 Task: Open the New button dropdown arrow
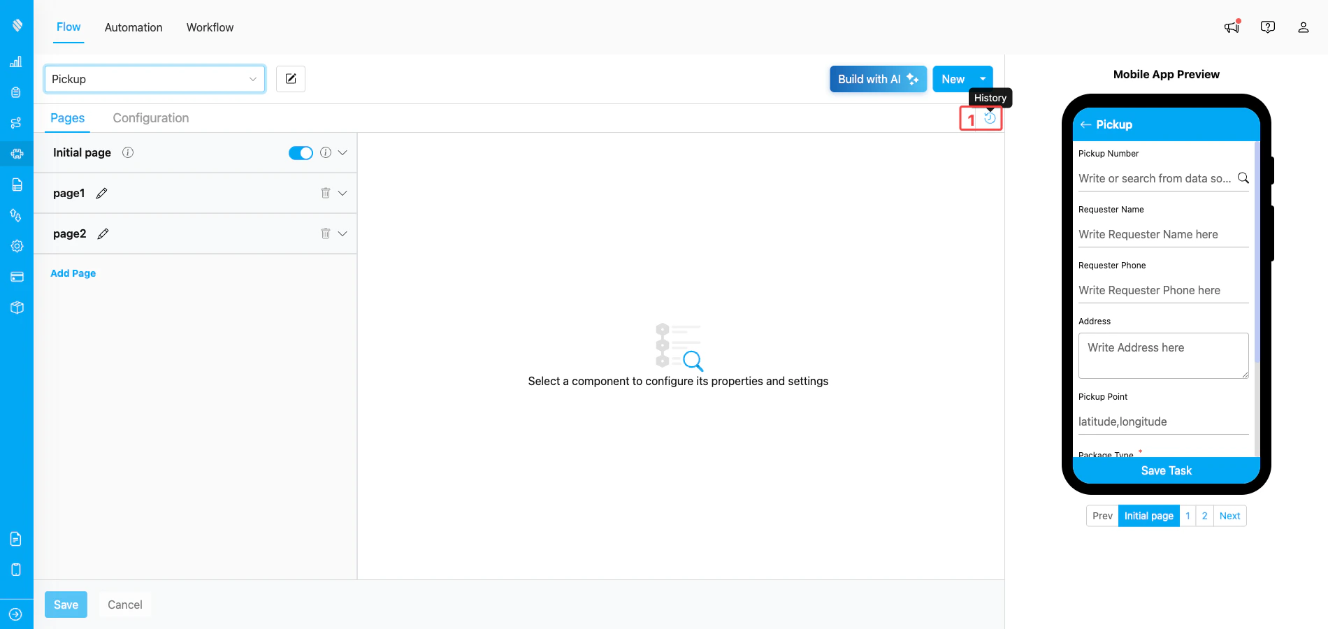pos(983,79)
